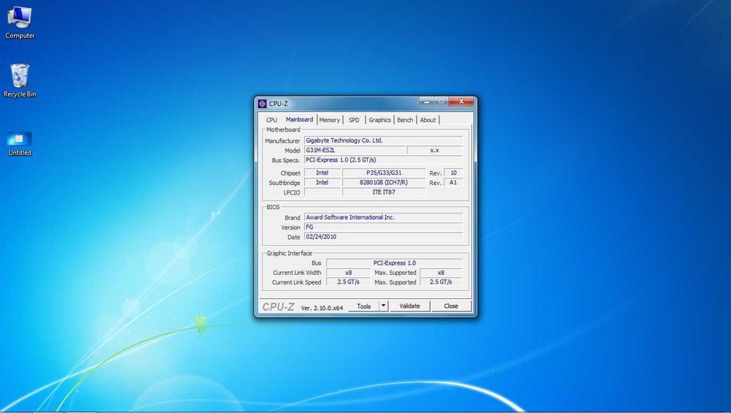Select the Untitled desktop file icon
Image resolution: width=731 pixels, height=413 pixels.
pyautogui.click(x=20, y=144)
